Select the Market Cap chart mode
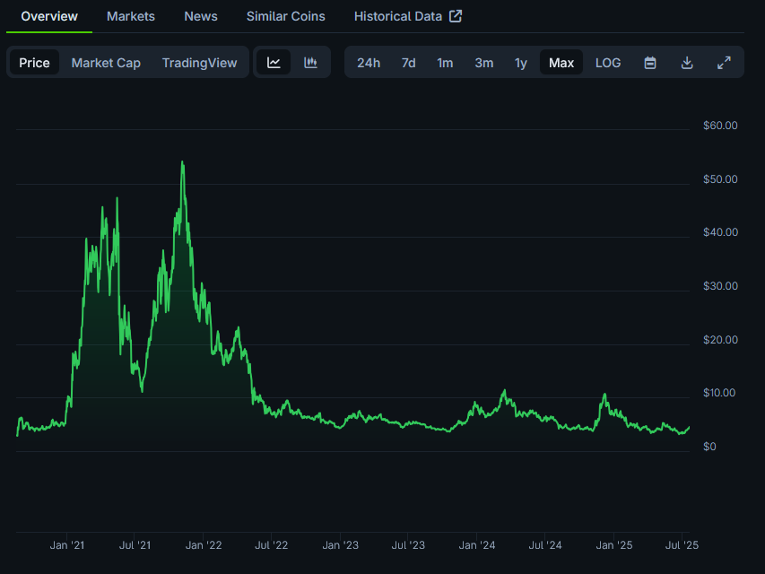 (106, 63)
